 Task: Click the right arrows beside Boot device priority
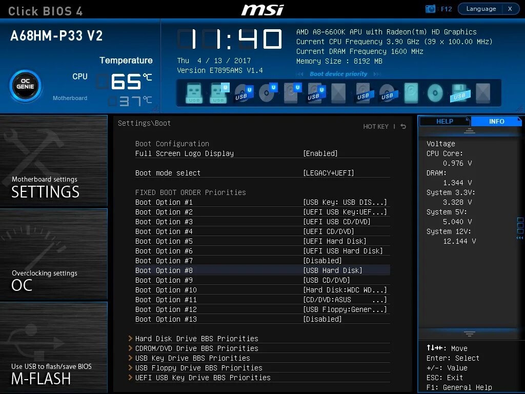377,74
